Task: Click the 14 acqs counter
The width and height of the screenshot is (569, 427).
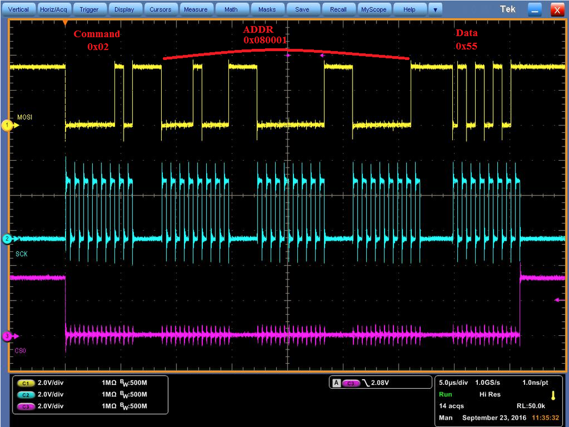Action: 451,406
